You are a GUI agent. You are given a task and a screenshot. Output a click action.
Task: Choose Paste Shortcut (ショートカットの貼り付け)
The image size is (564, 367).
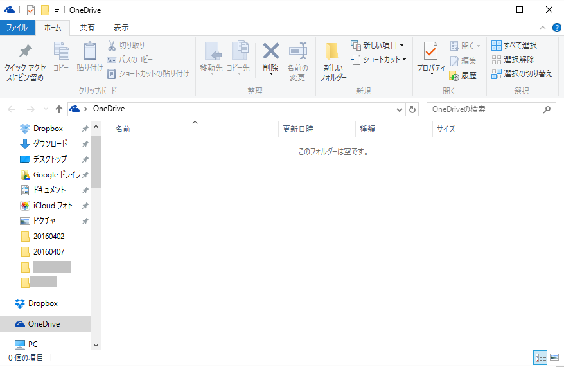(148, 74)
